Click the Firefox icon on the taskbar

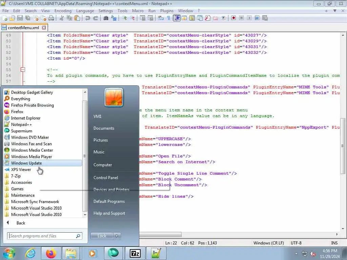tap(51, 253)
